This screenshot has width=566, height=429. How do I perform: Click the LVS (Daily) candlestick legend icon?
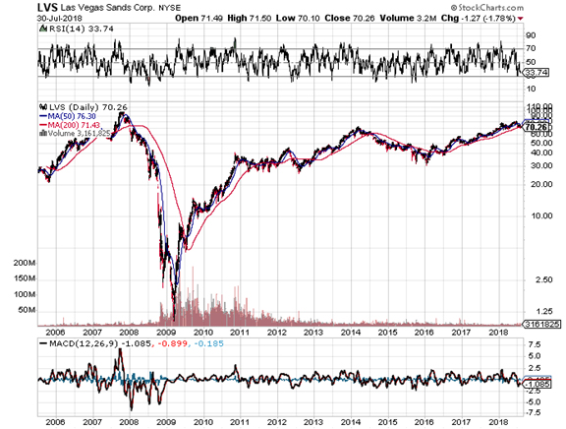tap(43, 107)
